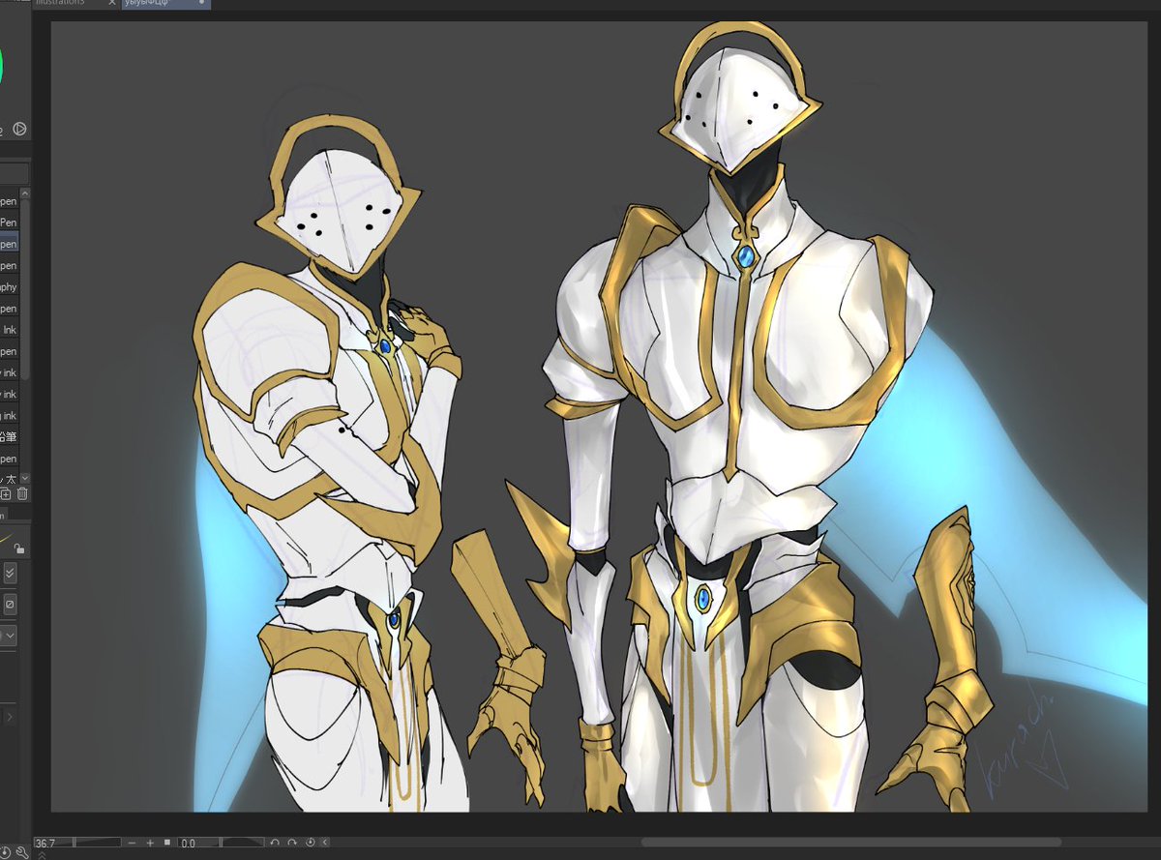Select the highlighted pen sub tool
This screenshot has height=860, width=1161.
9,244
